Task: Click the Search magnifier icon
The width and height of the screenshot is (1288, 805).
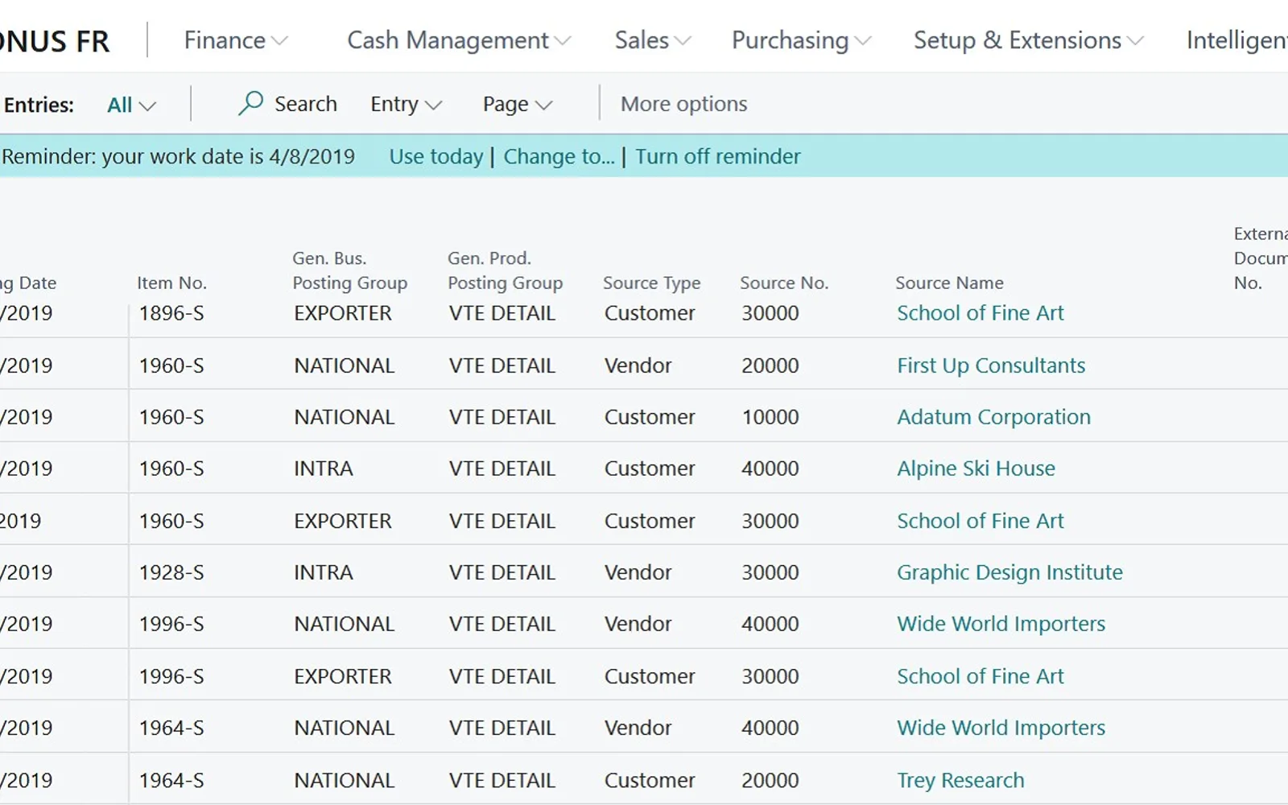Action: point(250,103)
